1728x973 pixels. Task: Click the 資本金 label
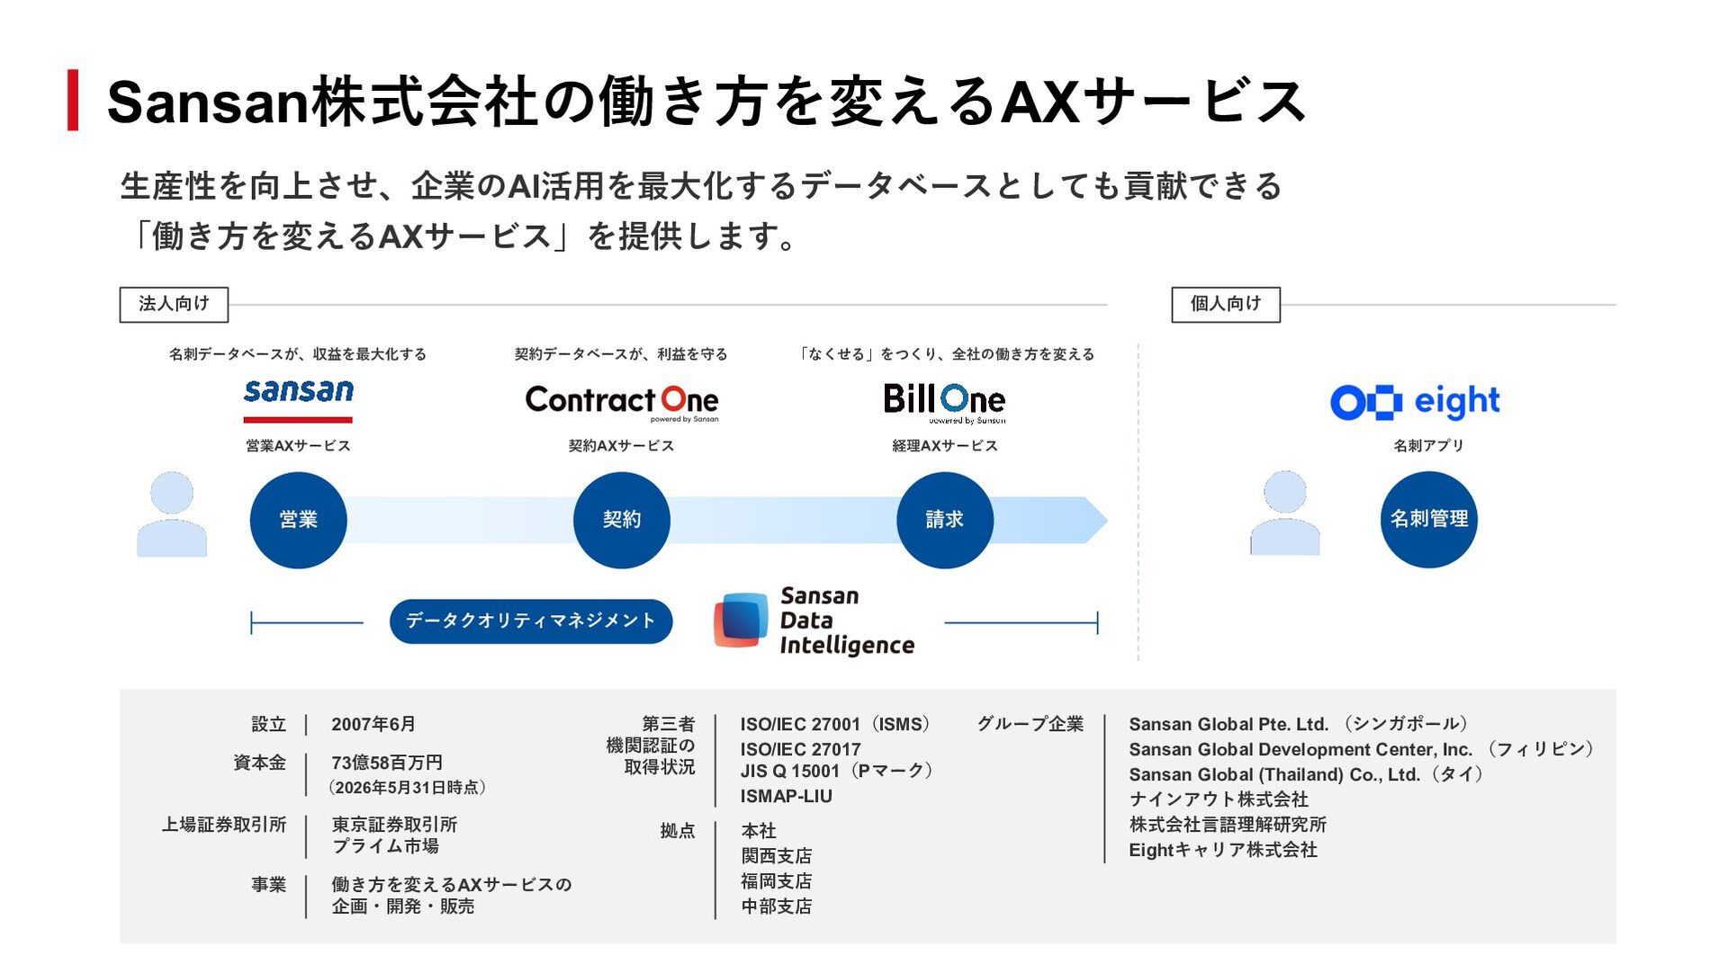pyautogui.click(x=259, y=763)
